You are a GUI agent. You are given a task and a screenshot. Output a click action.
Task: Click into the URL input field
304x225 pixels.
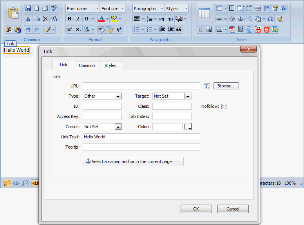(141, 86)
